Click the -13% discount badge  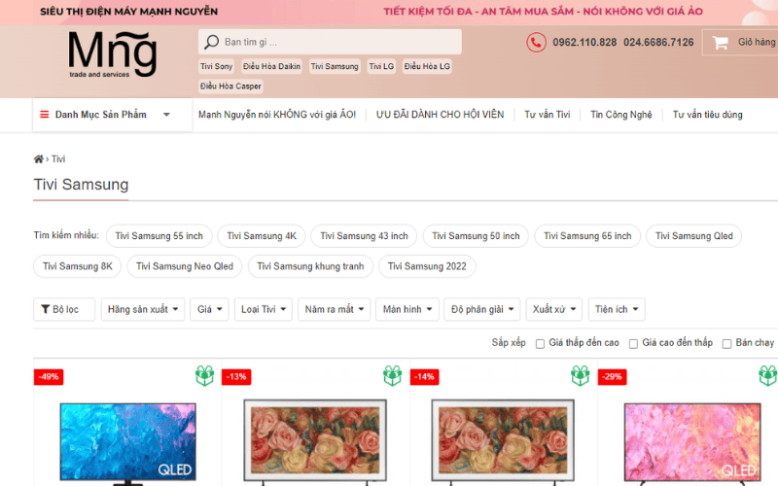coord(236,377)
